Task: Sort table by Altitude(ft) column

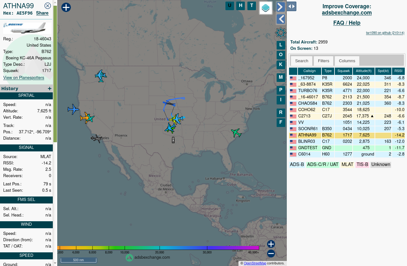Action: pyautogui.click(x=364, y=71)
